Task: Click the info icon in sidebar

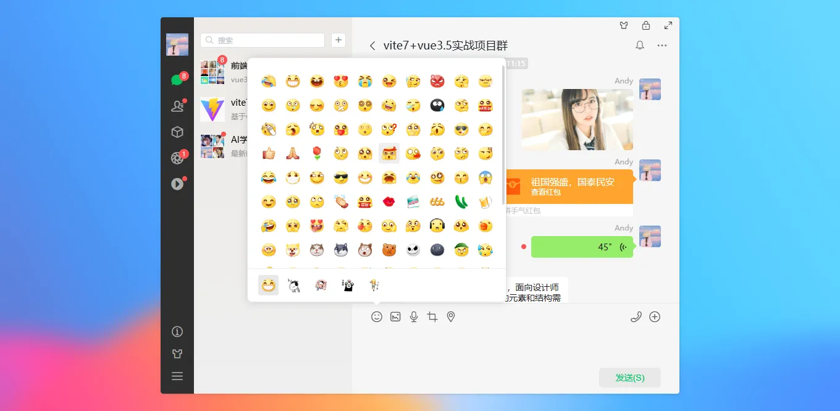Action: click(x=177, y=332)
